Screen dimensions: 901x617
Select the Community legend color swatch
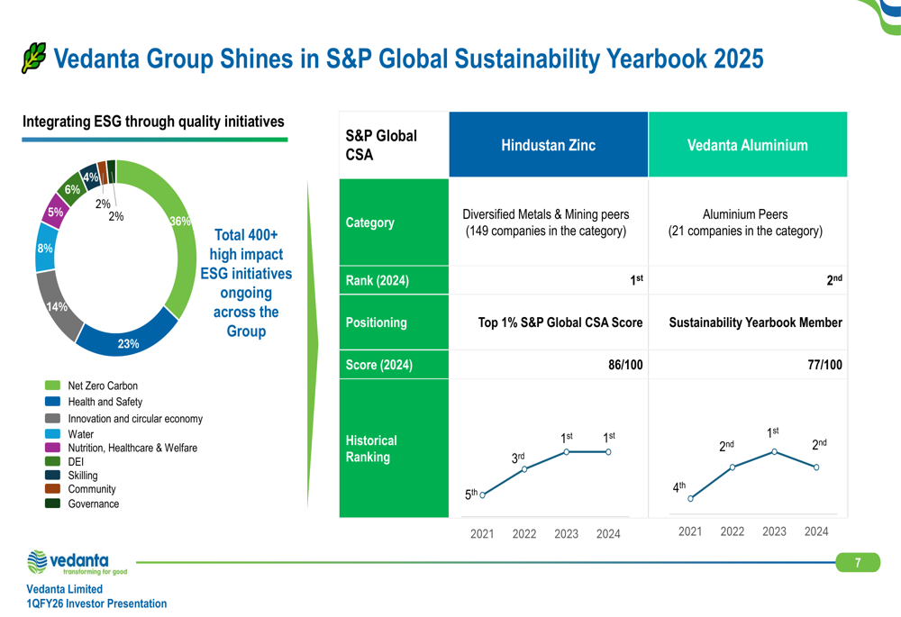52,489
